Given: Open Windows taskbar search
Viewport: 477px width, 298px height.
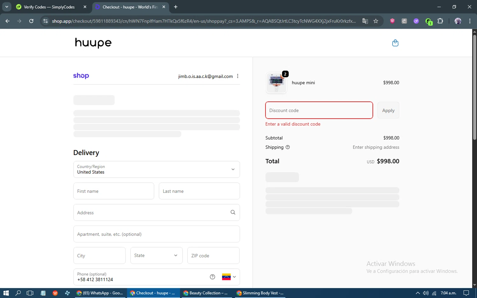Looking at the screenshot, I should 18,293.
